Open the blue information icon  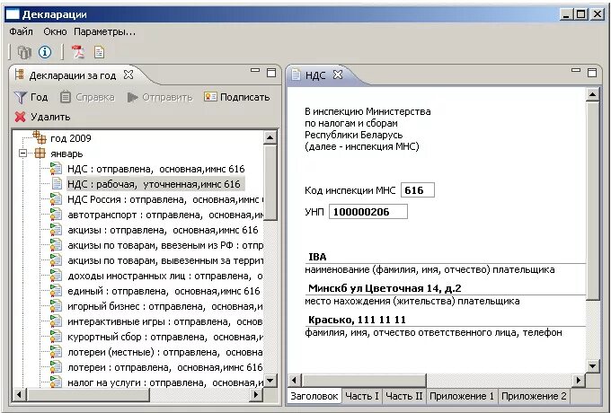[45, 52]
